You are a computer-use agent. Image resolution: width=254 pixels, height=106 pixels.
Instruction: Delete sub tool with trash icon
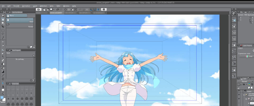click(x=34, y=47)
